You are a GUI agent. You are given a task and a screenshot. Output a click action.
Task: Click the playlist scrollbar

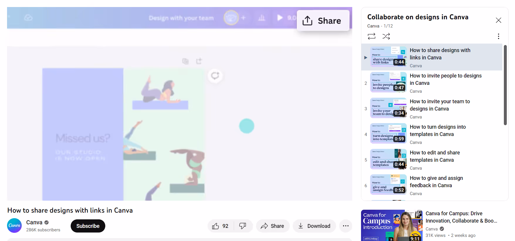point(505,85)
